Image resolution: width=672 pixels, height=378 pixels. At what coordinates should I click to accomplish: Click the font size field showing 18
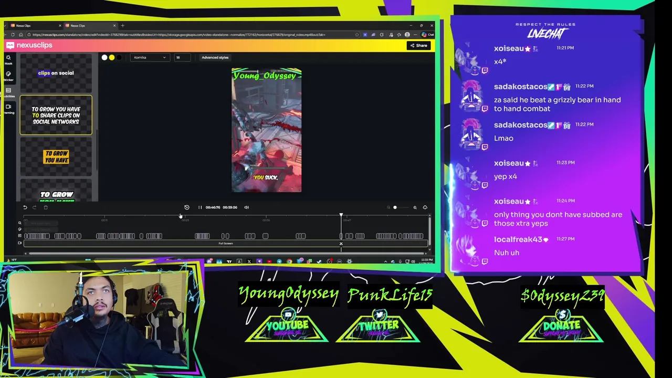pyautogui.click(x=182, y=57)
